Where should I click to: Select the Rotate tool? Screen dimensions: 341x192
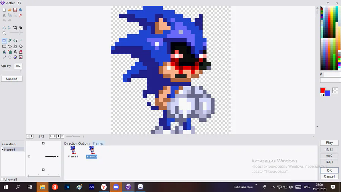click(9, 57)
